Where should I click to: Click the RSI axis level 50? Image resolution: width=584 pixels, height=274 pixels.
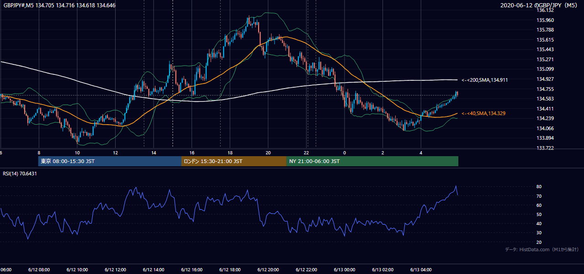pyautogui.click(x=539, y=214)
